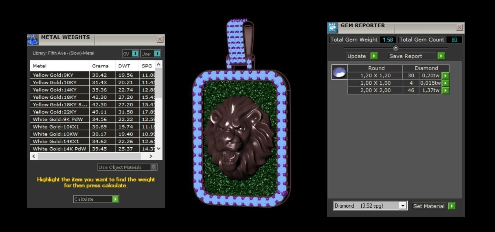The height and width of the screenshot is (232, 495).
Task: Open the Diamond (3,52 spg) material dropdown
Action: (370, 206)
